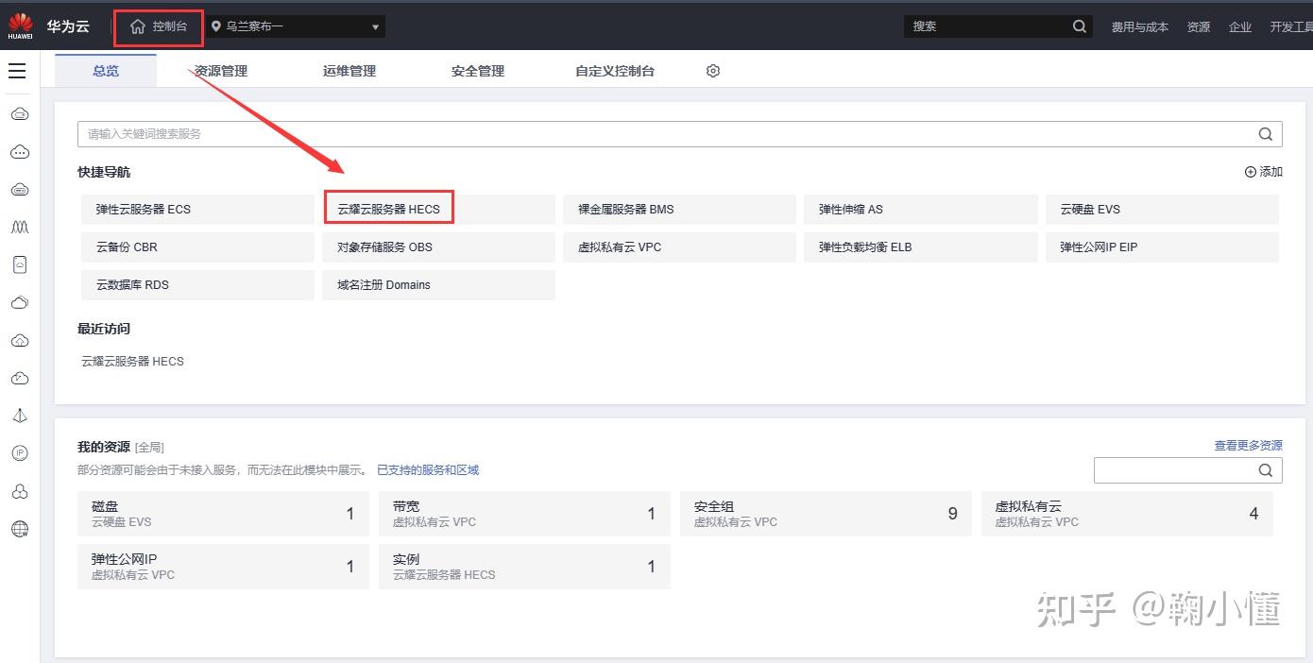Open 云硬盘 EVS shortcut
Image resolution: width=1313 pixels, height=663 pixels.
pos(1162,209)
